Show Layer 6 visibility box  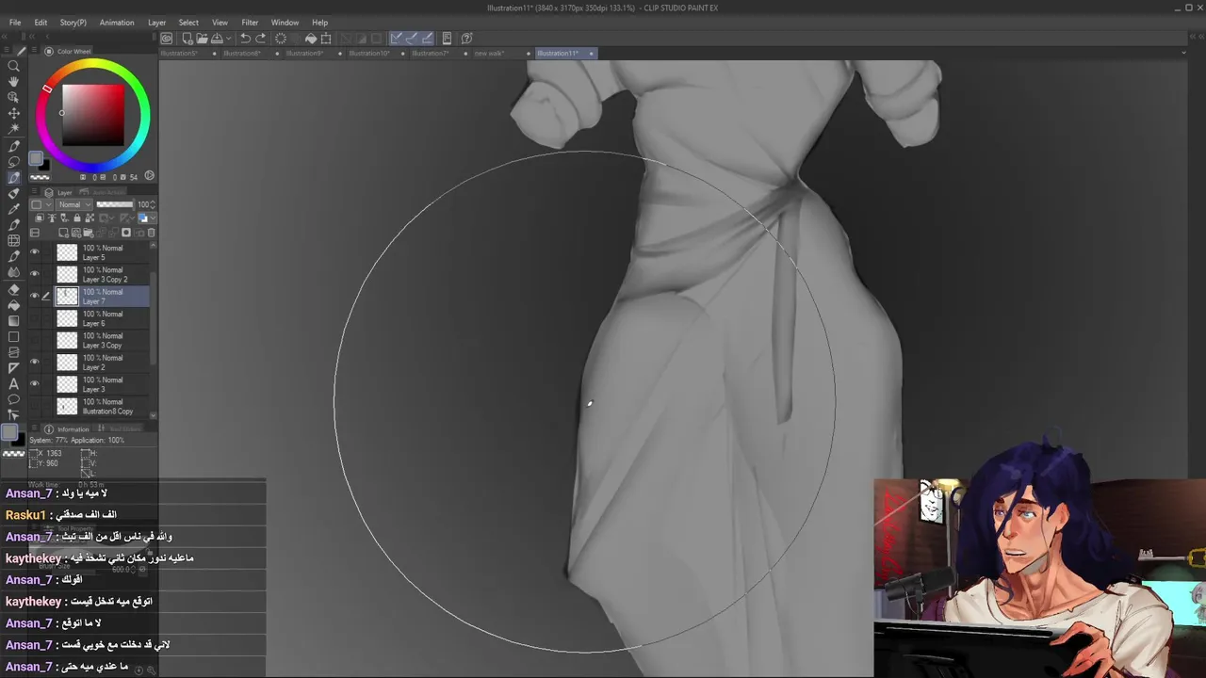click(x=35, y=318)
